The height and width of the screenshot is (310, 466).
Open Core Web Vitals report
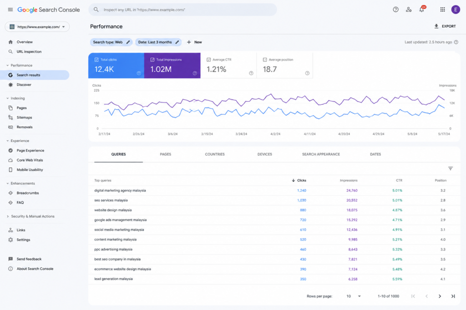point(30,160)
